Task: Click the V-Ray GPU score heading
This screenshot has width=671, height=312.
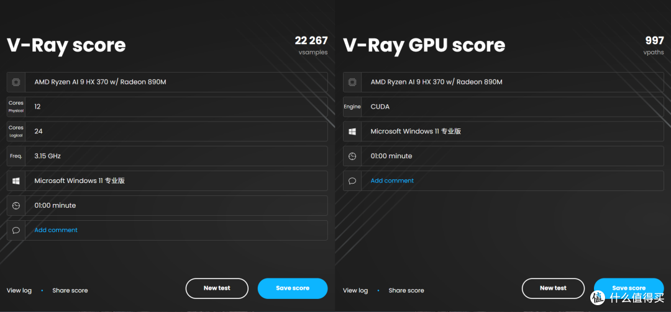Action: (424, 45)
